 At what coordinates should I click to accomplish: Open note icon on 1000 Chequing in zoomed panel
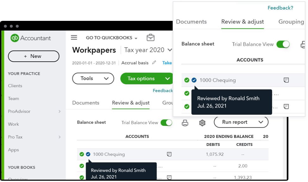pyautogui.click(x=286, y=80)
